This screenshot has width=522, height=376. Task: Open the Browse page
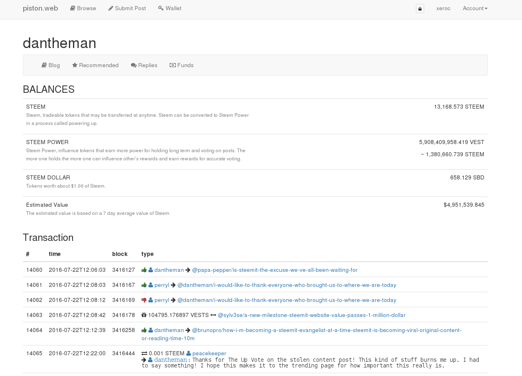83,9
